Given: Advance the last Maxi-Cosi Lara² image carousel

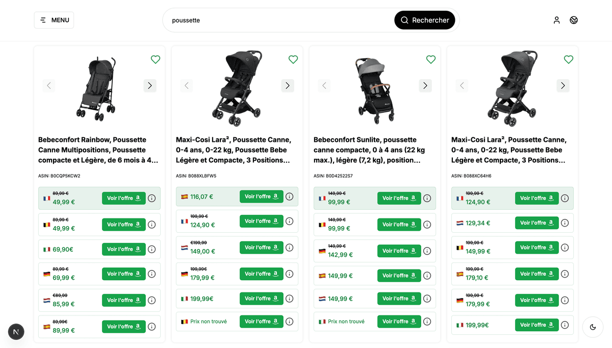Looking at the screenshot, I should coord(563,85).
